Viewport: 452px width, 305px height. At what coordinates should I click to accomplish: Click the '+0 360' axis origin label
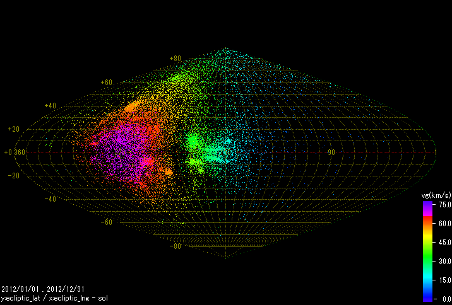(x=15, y=152)
